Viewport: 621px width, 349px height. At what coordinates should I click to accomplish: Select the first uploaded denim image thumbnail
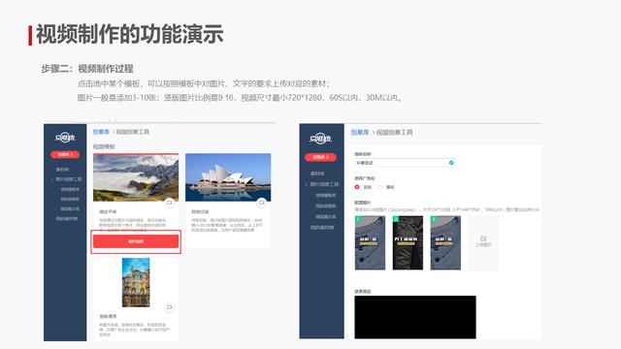click(x=370, y=243)
